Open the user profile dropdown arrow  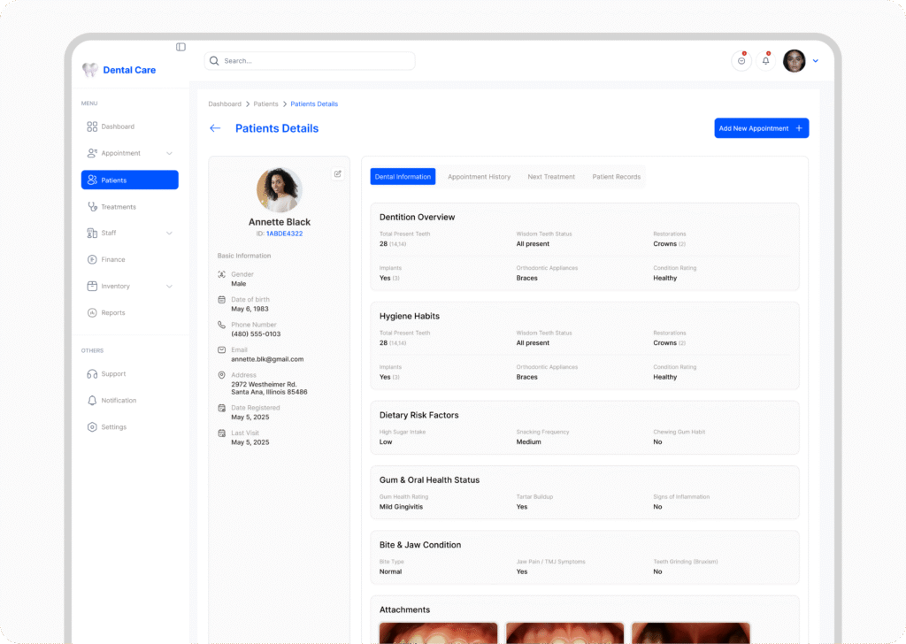coord(816,61)
